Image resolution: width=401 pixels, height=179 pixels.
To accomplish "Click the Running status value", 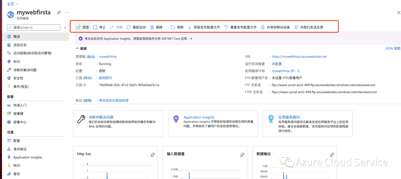I will pos(105,64).
